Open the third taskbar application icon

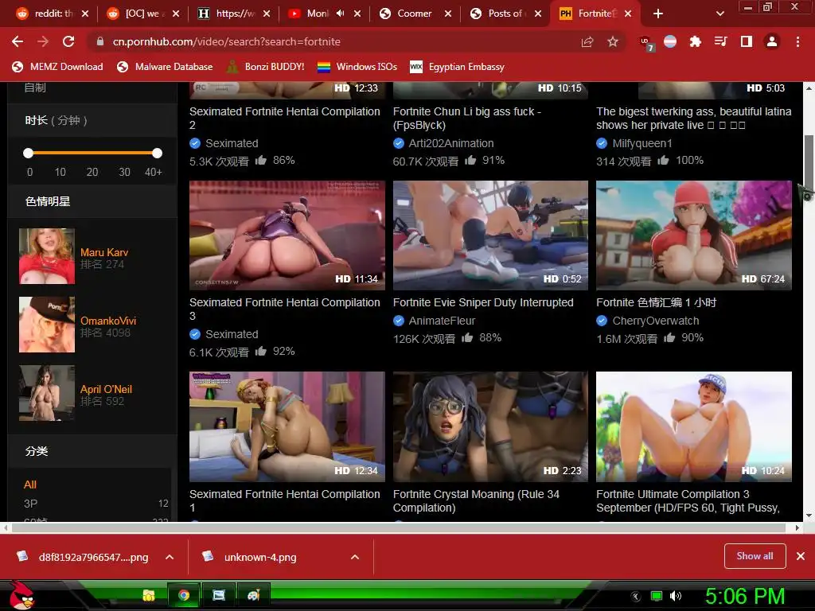218,595
